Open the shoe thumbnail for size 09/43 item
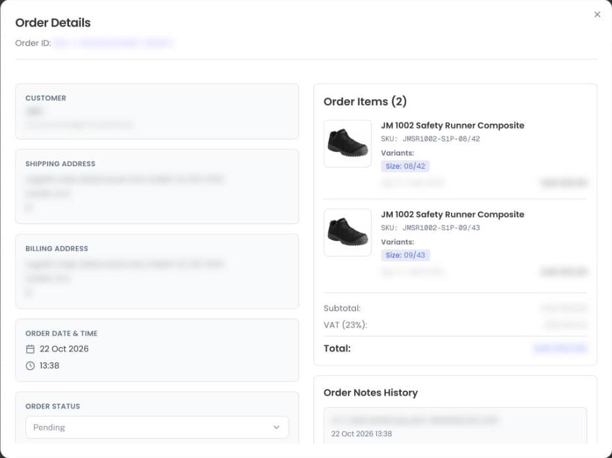612x458 pixels. pyautogui.click(x=347, y=233)
